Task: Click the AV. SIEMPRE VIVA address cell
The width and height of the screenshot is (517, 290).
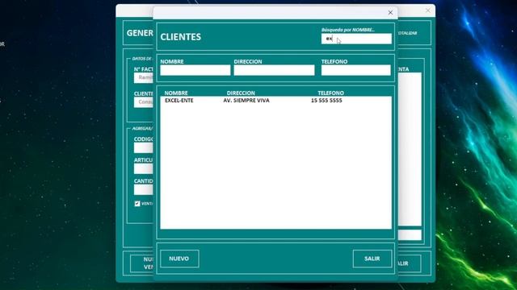Action: pos(246,100)
